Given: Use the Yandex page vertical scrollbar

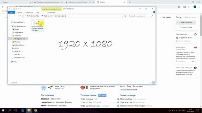Looking at the screenshot, I should [201, 26].
